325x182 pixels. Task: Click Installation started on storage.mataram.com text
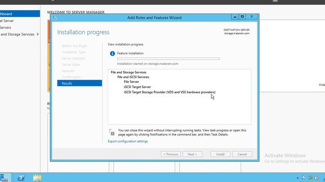pos(148,64)
